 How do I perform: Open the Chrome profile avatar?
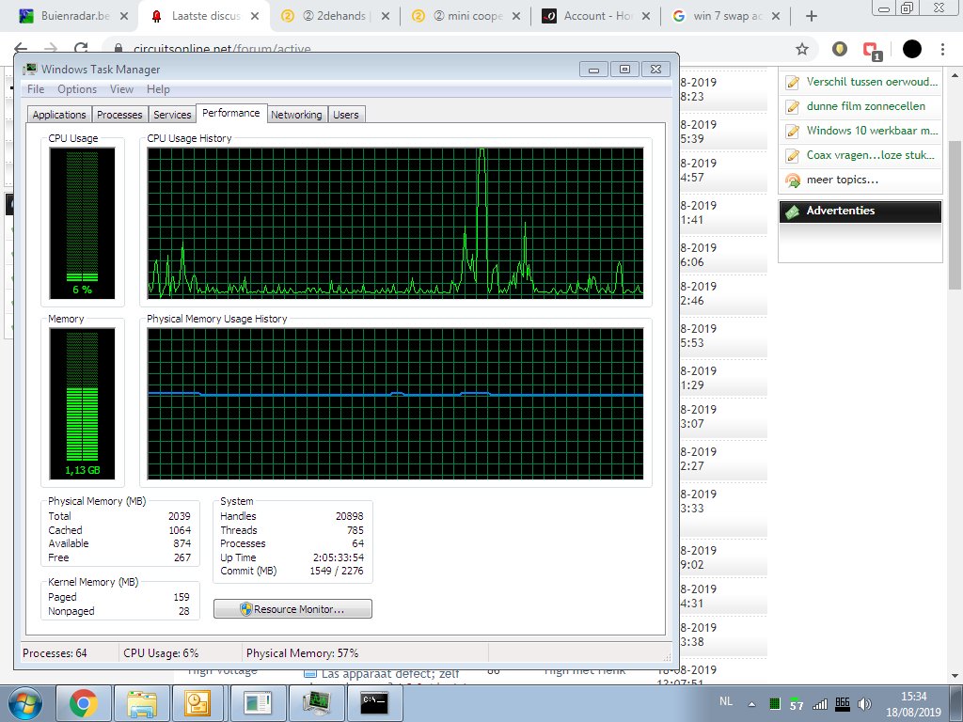tap(912, 49)
